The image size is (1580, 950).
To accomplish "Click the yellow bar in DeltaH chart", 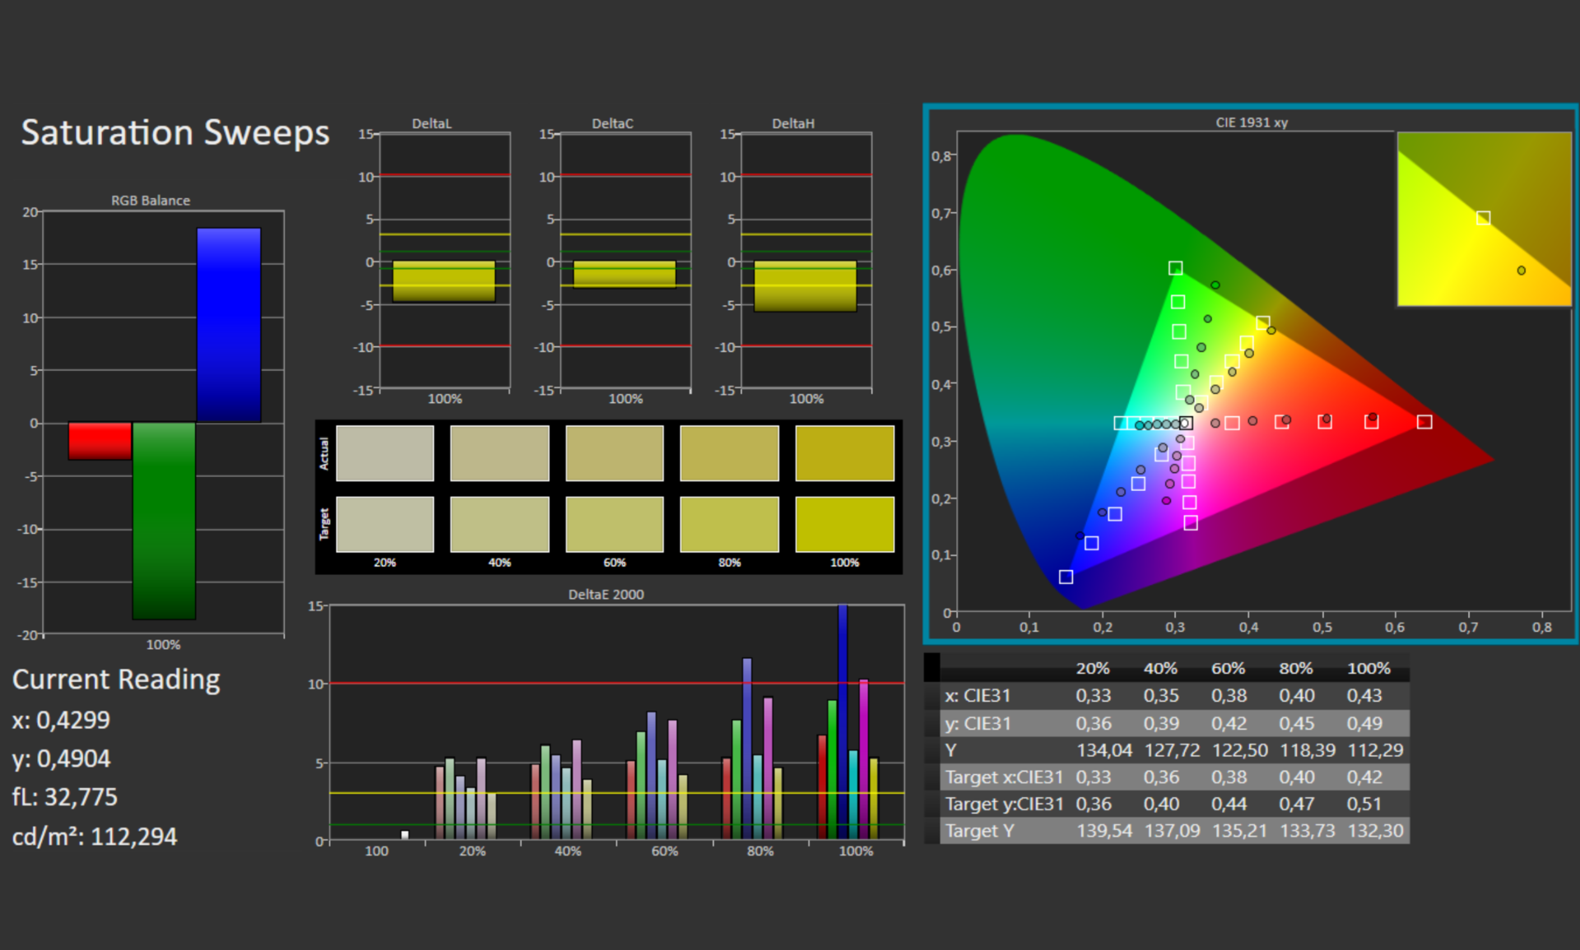I will (x=805, y=285).
